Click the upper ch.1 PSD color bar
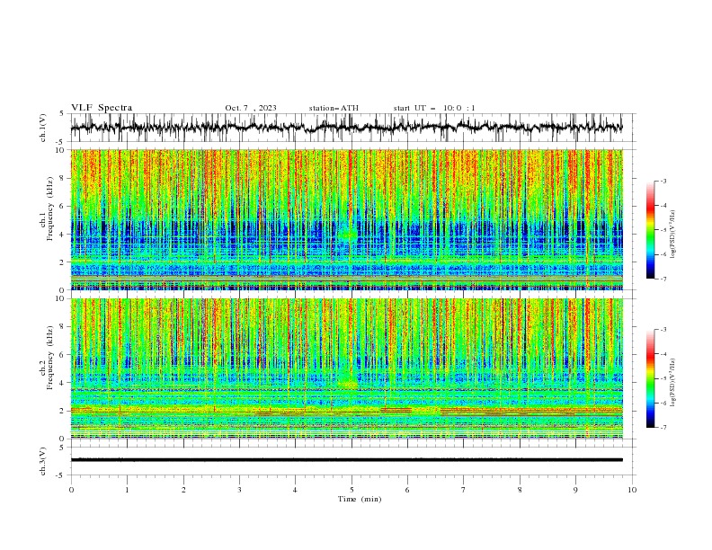The image size is (712, 550). coord(651,230)
